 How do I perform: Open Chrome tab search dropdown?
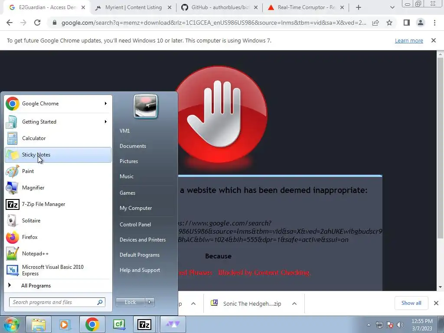tap(392, 8)
